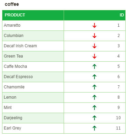Click the green up arrow for Darjeeling

click(x=94, y=118)
